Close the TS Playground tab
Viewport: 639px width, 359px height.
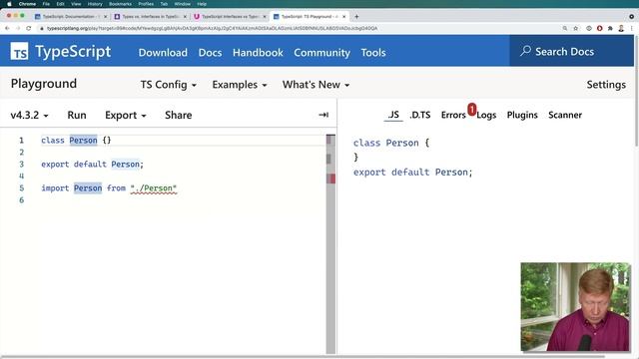[x=343, y=17]
